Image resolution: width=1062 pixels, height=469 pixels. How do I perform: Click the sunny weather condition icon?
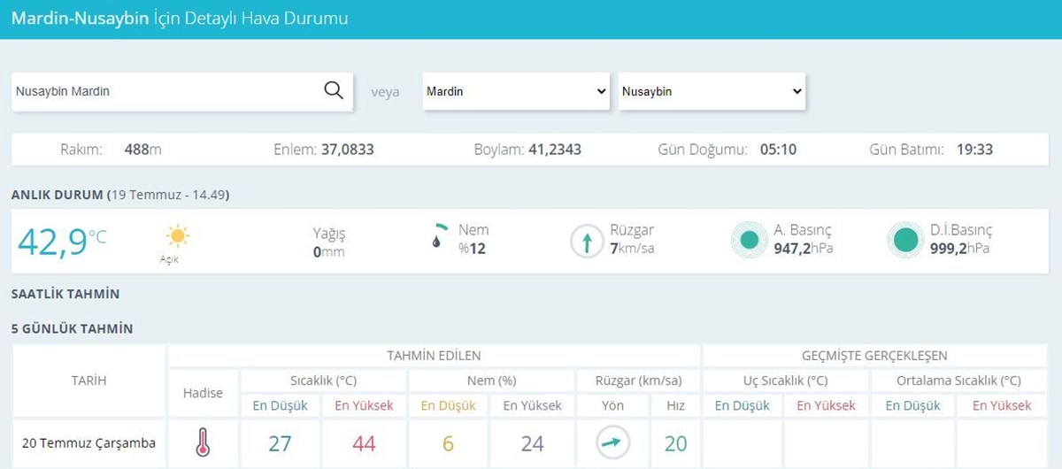(x=178, y=237)
